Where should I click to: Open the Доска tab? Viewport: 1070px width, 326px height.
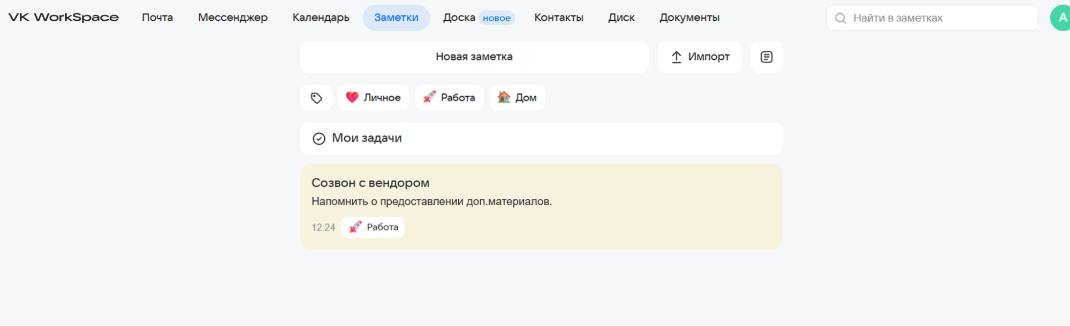pyautogui.click(x=459, y=18)
